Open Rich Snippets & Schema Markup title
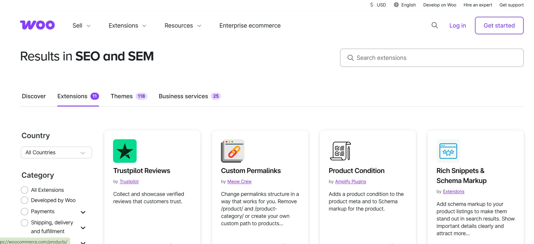 [x=461, y=176]
